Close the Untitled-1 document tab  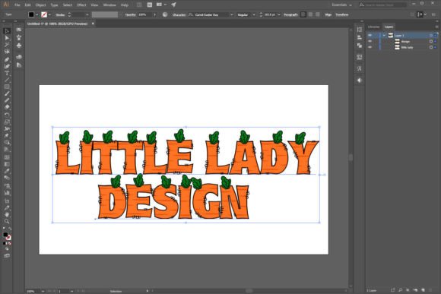click(x=93, y=24)
